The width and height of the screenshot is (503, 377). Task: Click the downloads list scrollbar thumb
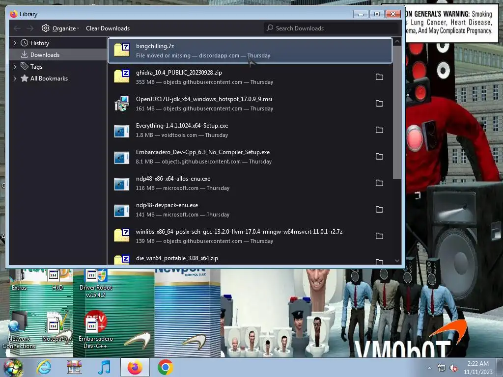397,113
